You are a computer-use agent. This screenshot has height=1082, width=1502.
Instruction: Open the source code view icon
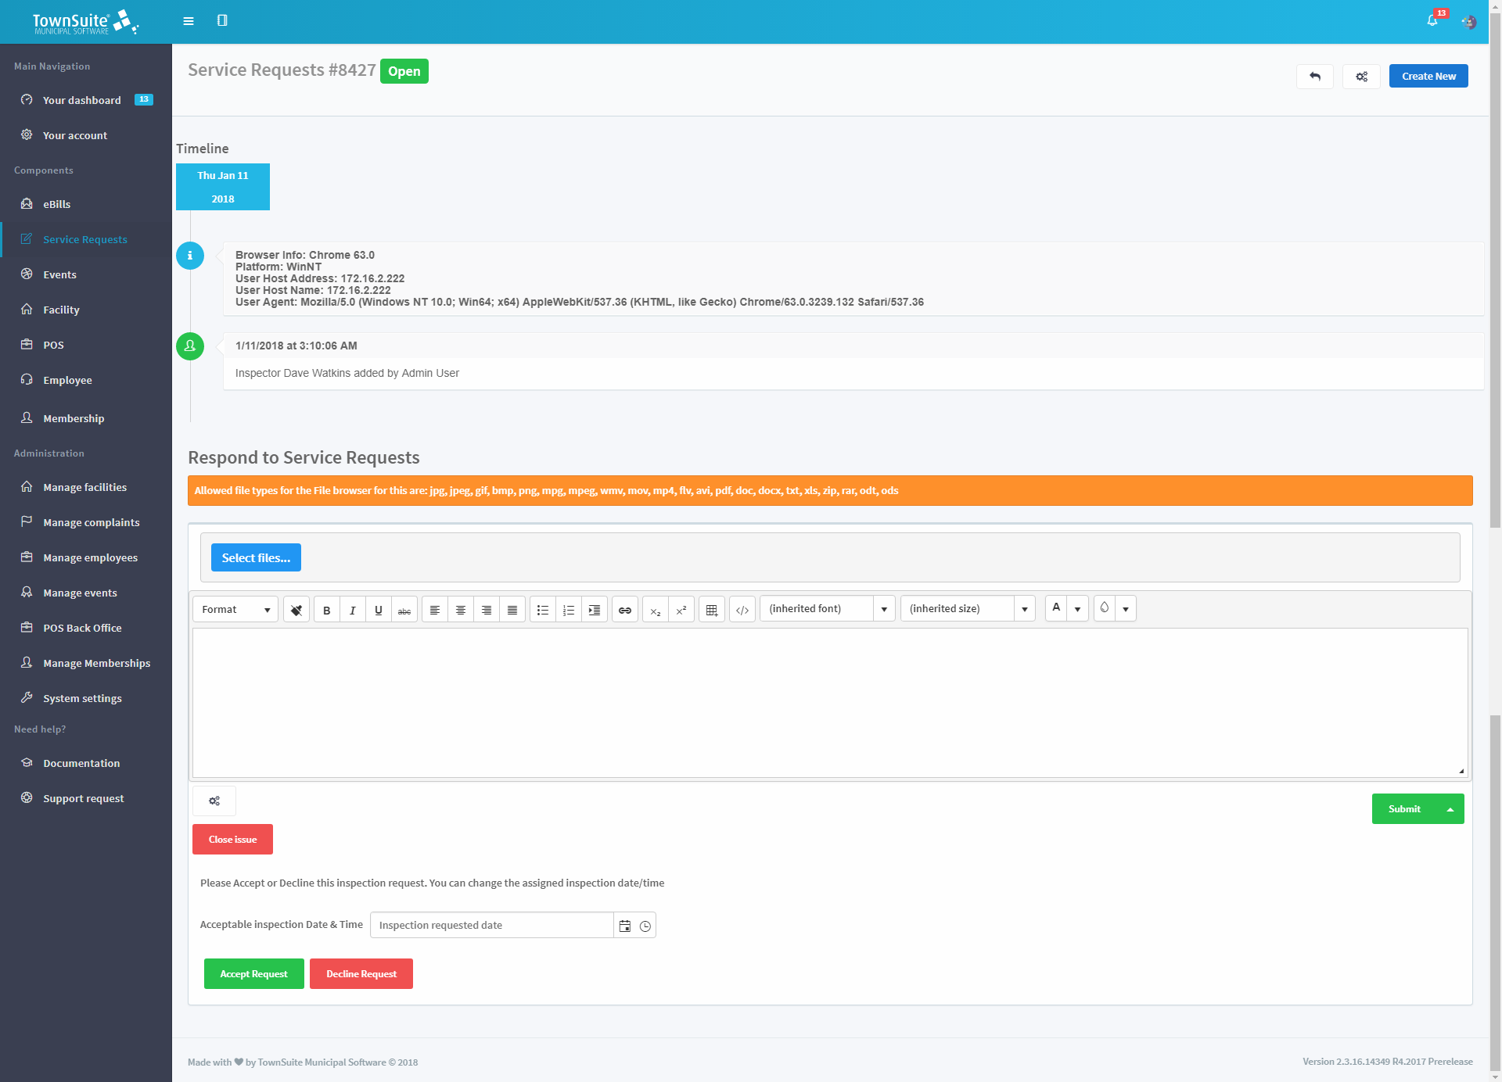(742, 609)
